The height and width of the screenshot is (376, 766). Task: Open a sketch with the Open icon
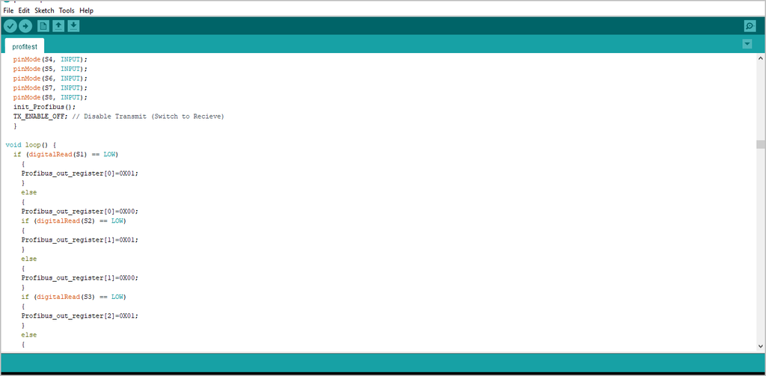[58, 26]
